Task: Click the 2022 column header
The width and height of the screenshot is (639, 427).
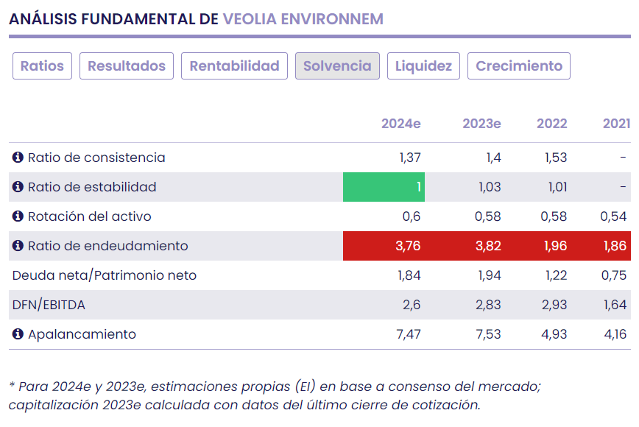Action: pos(551,124)
